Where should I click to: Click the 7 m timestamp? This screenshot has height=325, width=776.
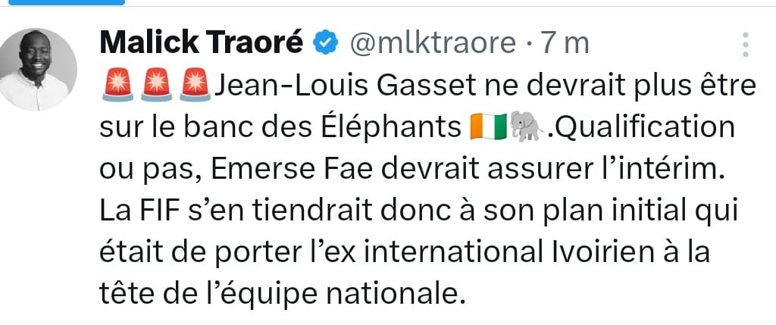pyautogui.click(x=564, y=43)
